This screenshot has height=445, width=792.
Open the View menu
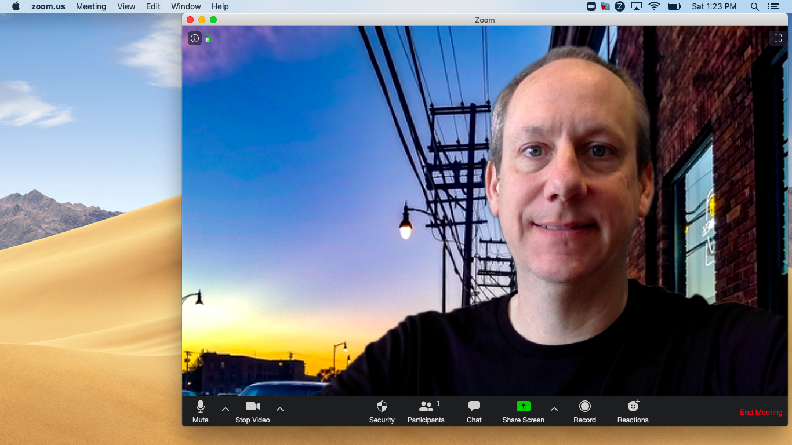tap(126, 6)
